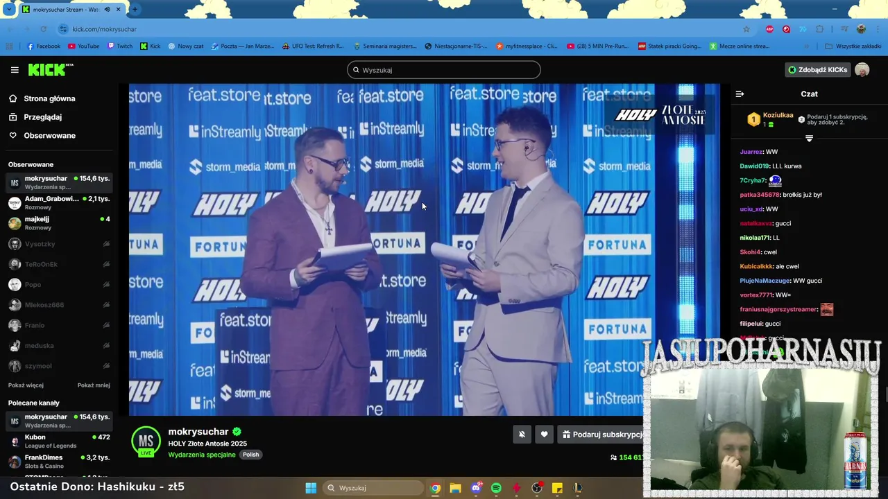
Task: Open YouTube bookmark
Action: (x=84, y=46)
